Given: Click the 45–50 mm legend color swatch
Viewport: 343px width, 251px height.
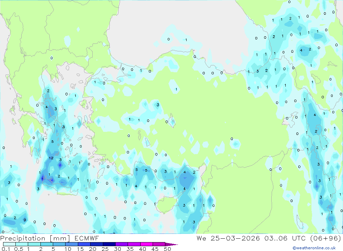Looking at the screenshot, I should (159, 244).
